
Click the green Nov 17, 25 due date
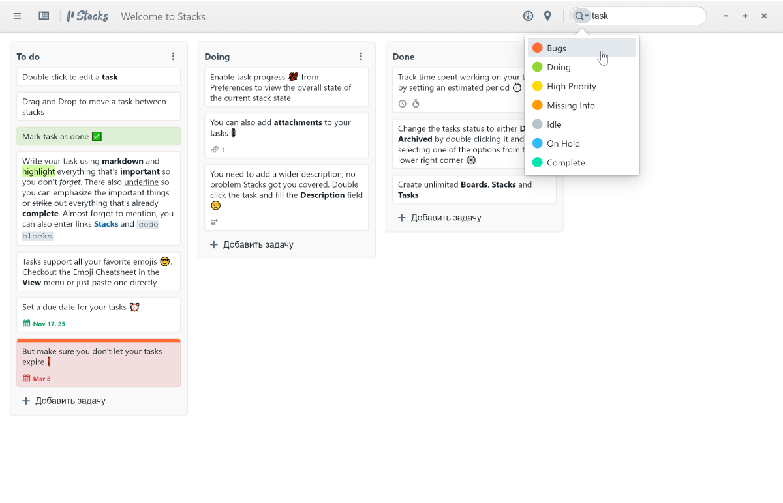[x=44, y=324]
